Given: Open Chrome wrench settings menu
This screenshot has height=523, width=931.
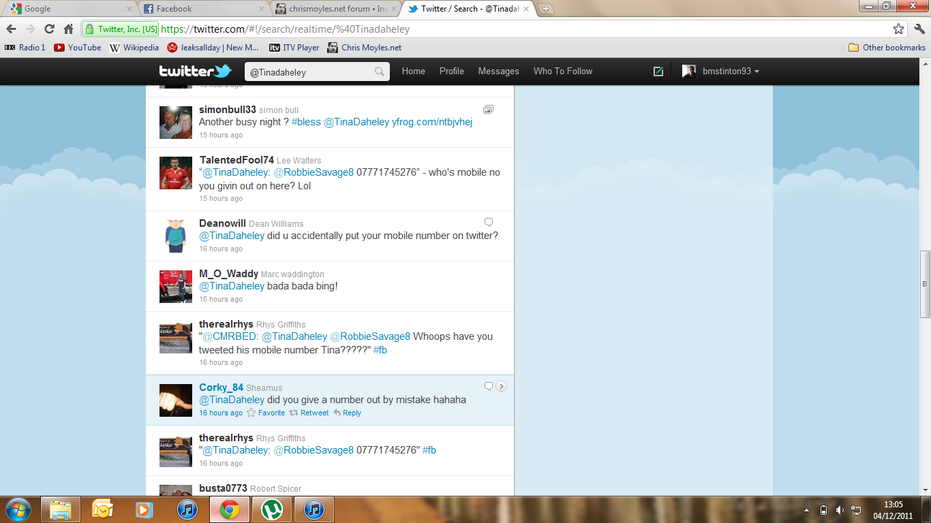Looking at the screenshot, I should coord(919,29).
